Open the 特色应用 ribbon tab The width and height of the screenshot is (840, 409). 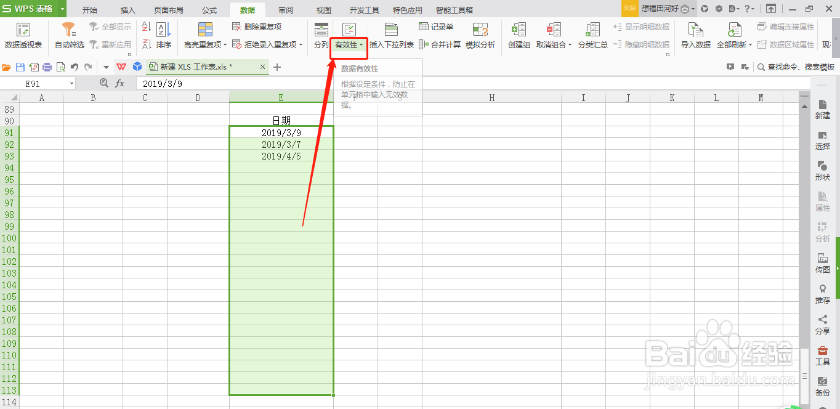click(408, 10)
